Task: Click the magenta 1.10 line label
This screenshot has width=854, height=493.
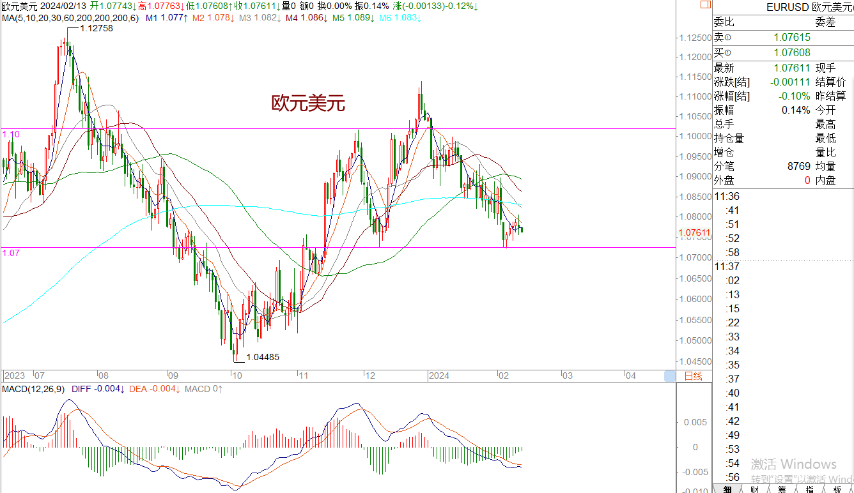Action: (11, 134)
